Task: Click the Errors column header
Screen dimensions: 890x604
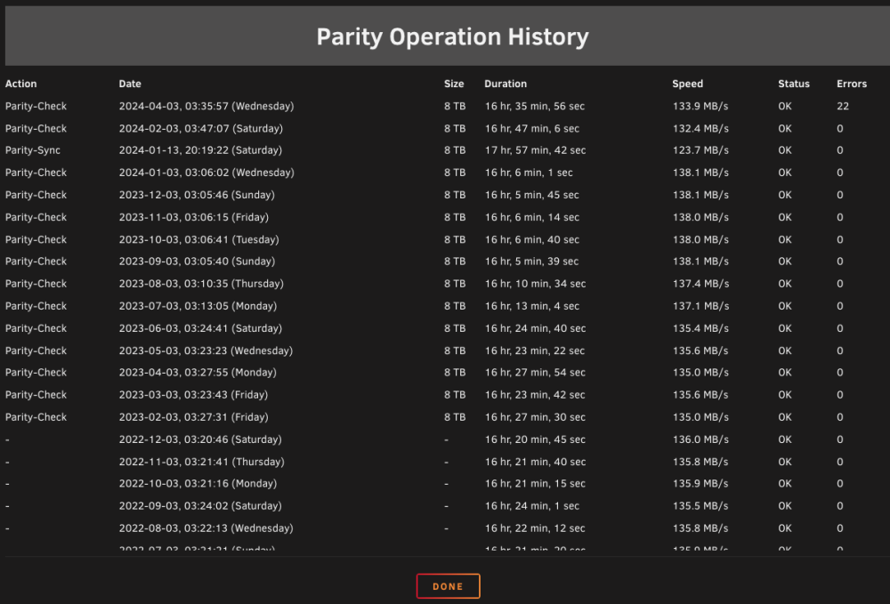Action: [x=852, y=84]
